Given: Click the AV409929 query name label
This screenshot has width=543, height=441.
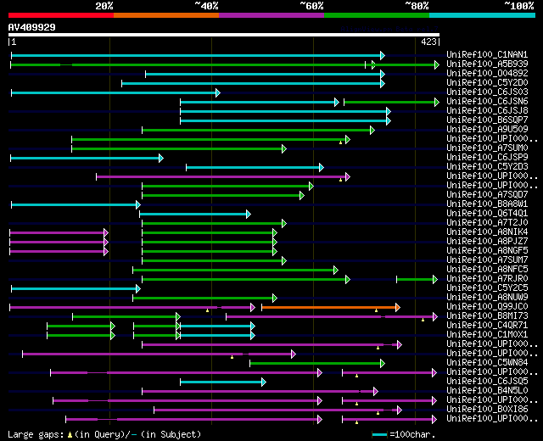Looking at the screenshot, I should [x=32, y=27].
